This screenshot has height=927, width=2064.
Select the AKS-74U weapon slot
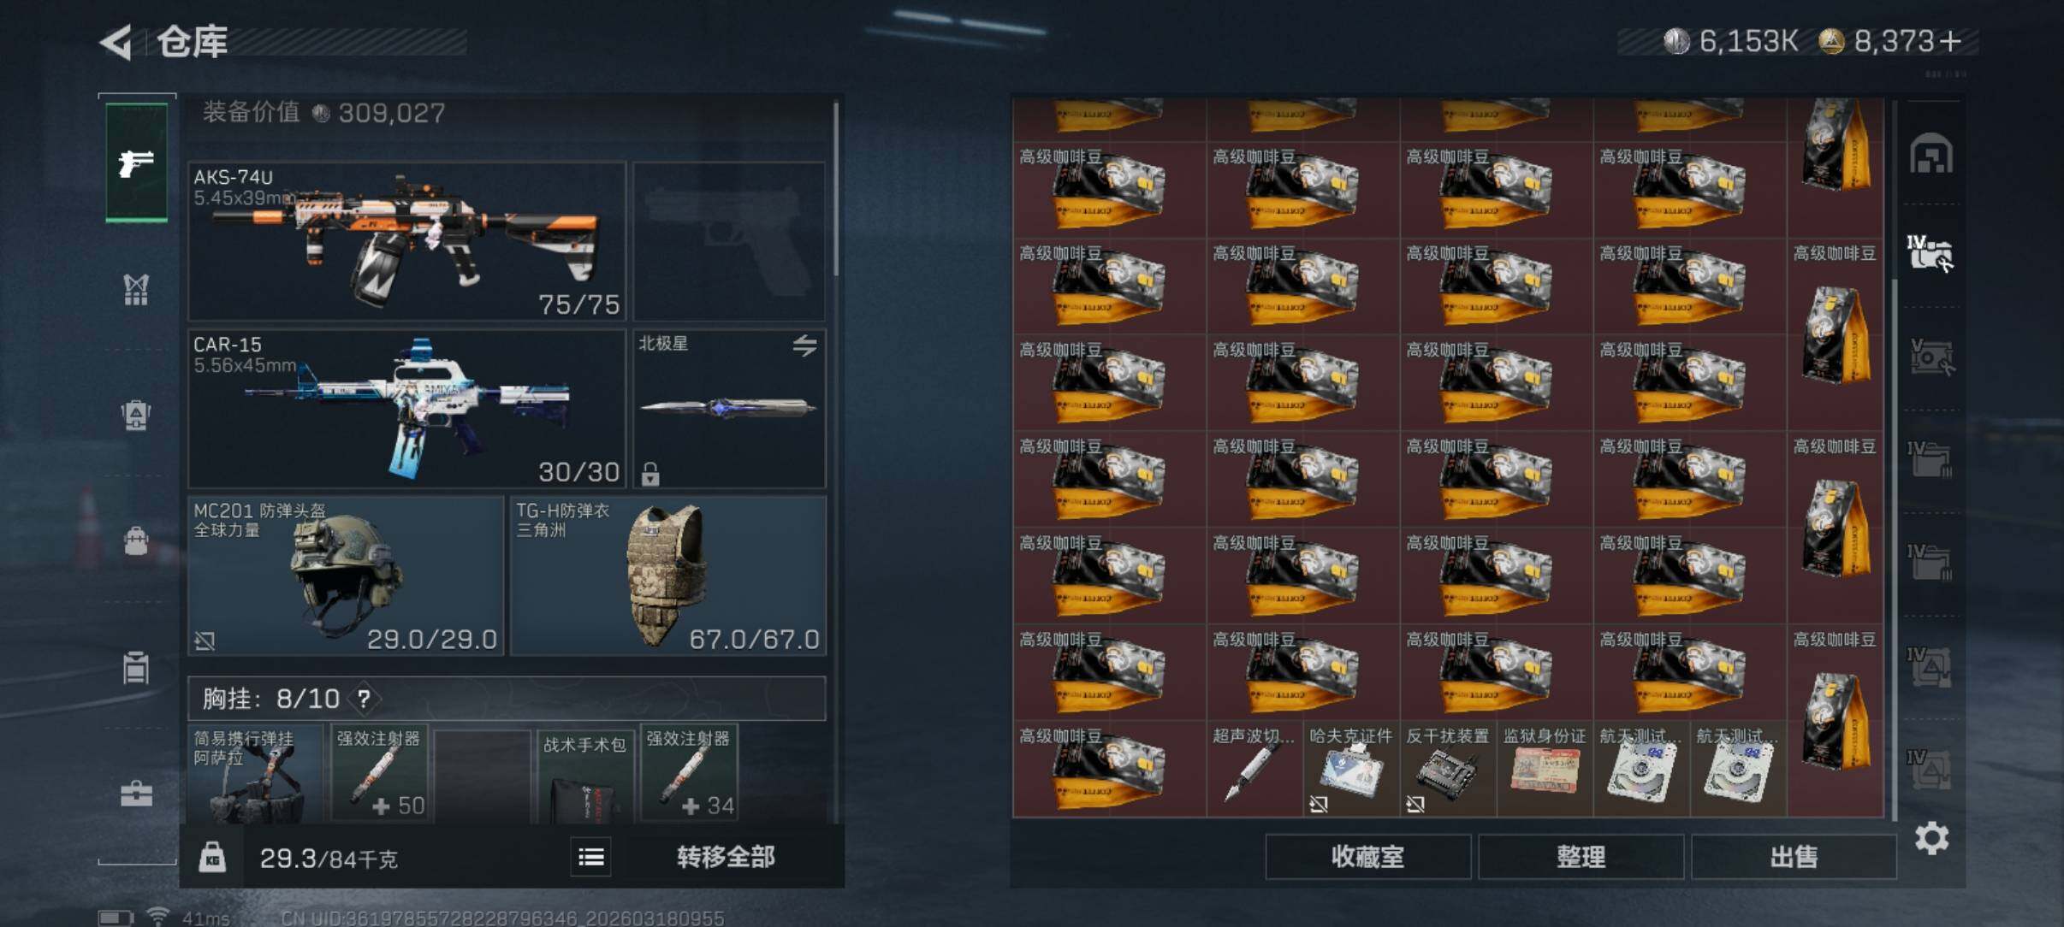[407, 241]
